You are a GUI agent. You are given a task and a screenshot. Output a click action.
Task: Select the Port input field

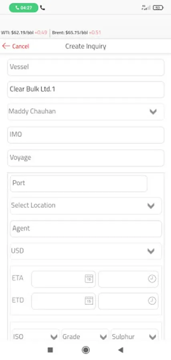coord(78,184)
